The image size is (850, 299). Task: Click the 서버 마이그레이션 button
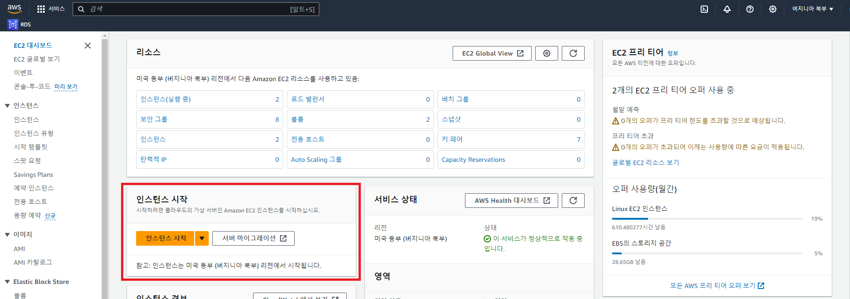click(253, 238)
